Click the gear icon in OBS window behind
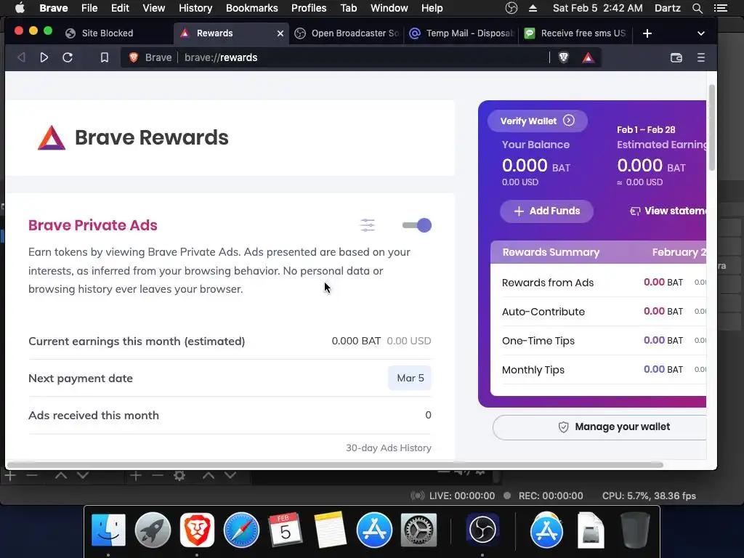This screenshot has height=558, width=744. click(x=179, y=475)
